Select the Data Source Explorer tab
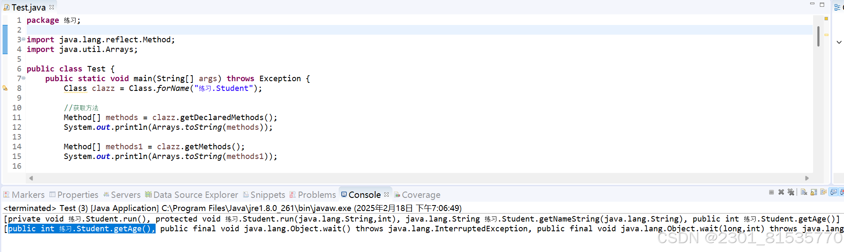 pos(195,194)
